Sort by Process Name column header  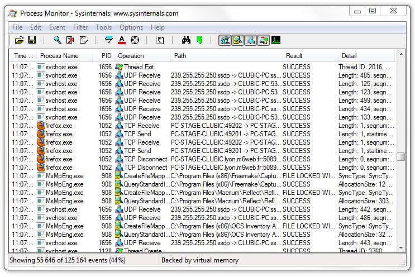point(64,56)
